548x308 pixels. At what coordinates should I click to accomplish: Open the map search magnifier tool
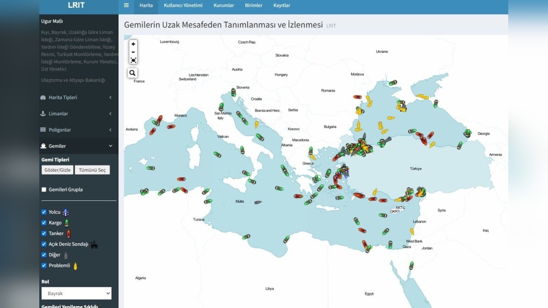(132, 73)
